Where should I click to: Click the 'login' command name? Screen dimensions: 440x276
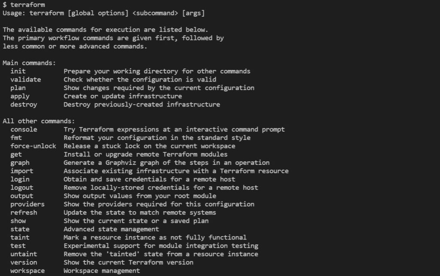(x=20, y=179)
